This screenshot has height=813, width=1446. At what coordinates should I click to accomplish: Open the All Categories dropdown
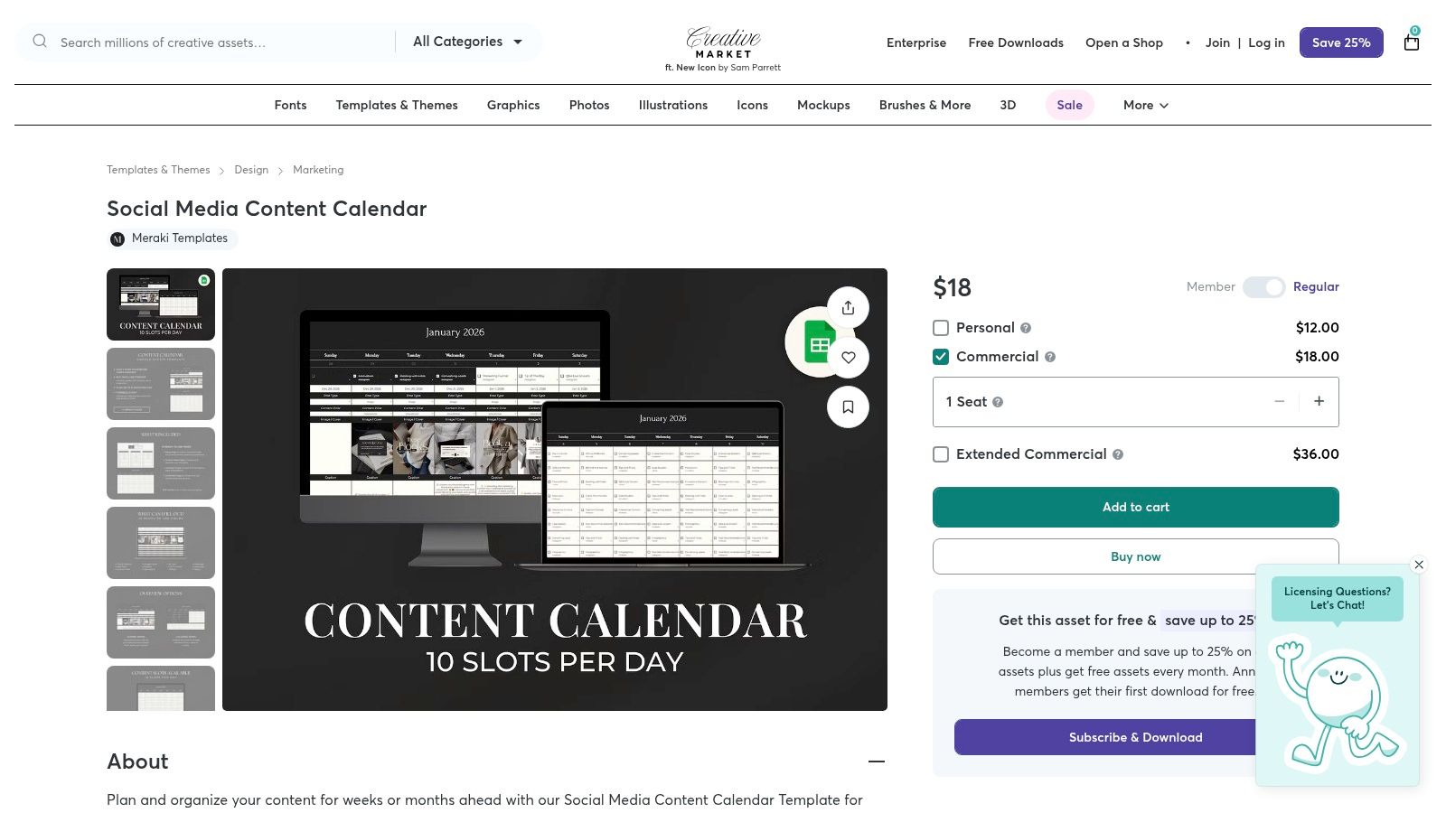click(468, 42)
